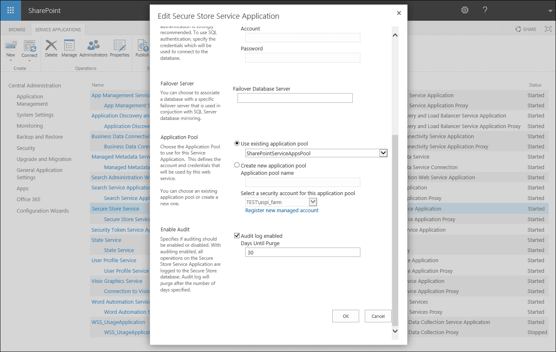Open the SharePoint app launcher grid

pyautogui.click(x=10, y=10)
